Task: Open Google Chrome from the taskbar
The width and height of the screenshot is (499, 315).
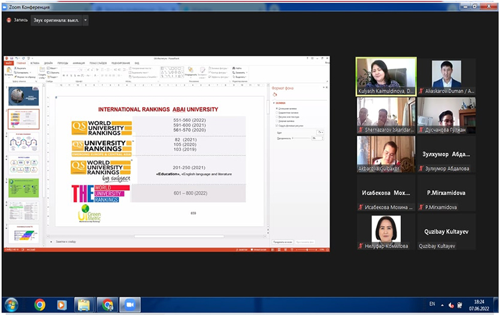Action: 40,305
